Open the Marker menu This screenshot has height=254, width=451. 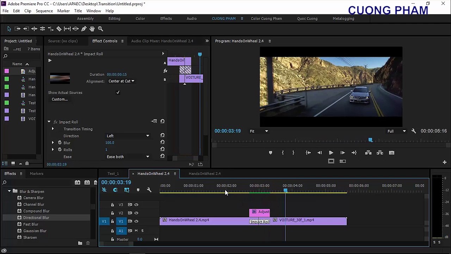pyautogui.click(x=63, y=11)
